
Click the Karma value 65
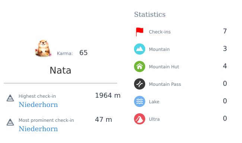click(83, 53)
